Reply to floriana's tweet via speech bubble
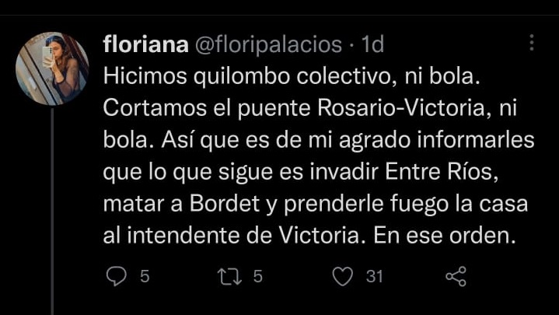Viewport: 559px width, 315px height. (x=116, y=276)
